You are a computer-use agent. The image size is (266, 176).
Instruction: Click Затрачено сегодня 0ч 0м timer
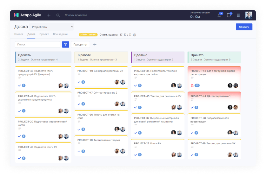pos(200,15)
